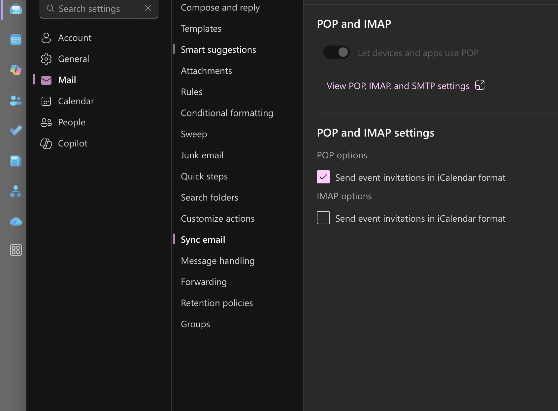Uncheck POP iCalendar format invitations checkbox
Image resolution: width=558 pixels, height=411 pixels.
coord(323,177)
